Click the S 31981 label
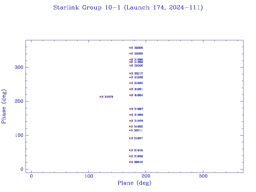The image size is (256, 192). 137,89
